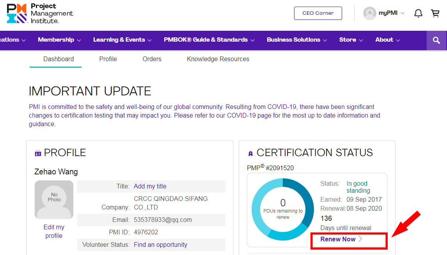Expand the PMBOK Guide & Standards menu
Viewport: 447px width, 255px height.
[209, 40]
